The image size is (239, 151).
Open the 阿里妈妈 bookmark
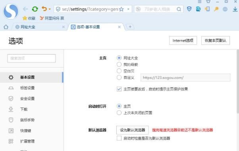pyautogui.click(x=52, y=18)
